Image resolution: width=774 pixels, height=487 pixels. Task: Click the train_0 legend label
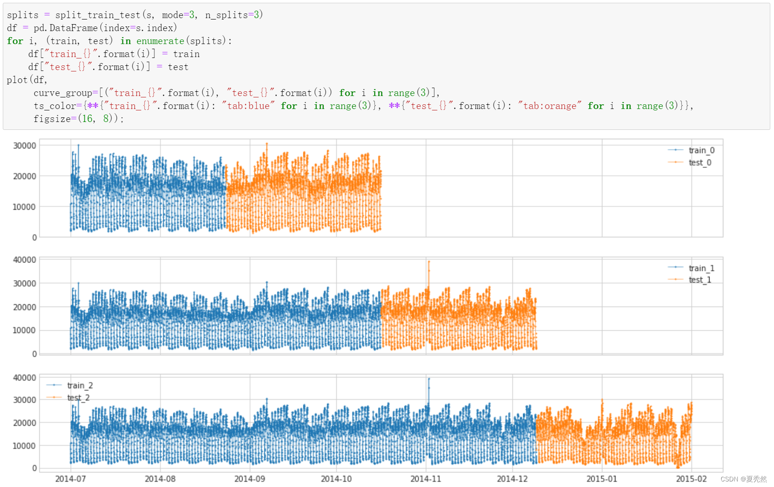(x=701, y=150)
